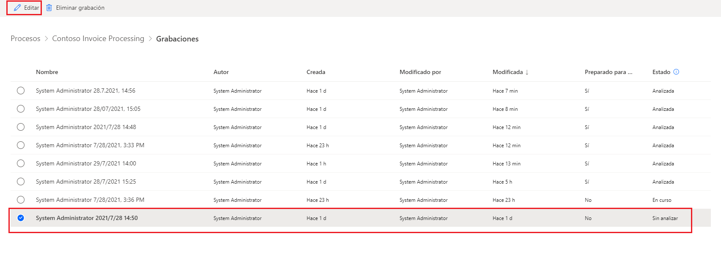This screenshot has height=253, width=721.
Task: Select the recording named 28.7.2021, 14:56
Action: 21,91
